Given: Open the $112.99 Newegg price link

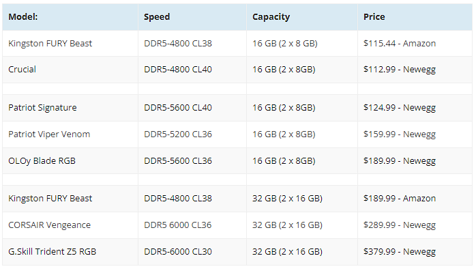Looking at the screenshot, I should (400, 70).
